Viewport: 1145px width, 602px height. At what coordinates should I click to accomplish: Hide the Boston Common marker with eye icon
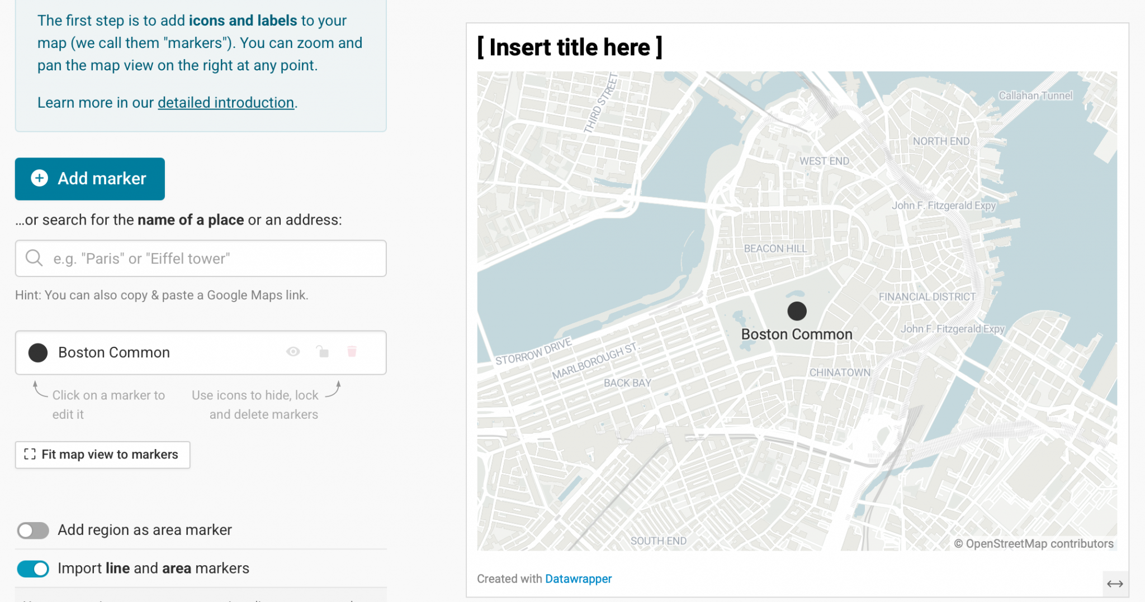[x=293, y=352]
